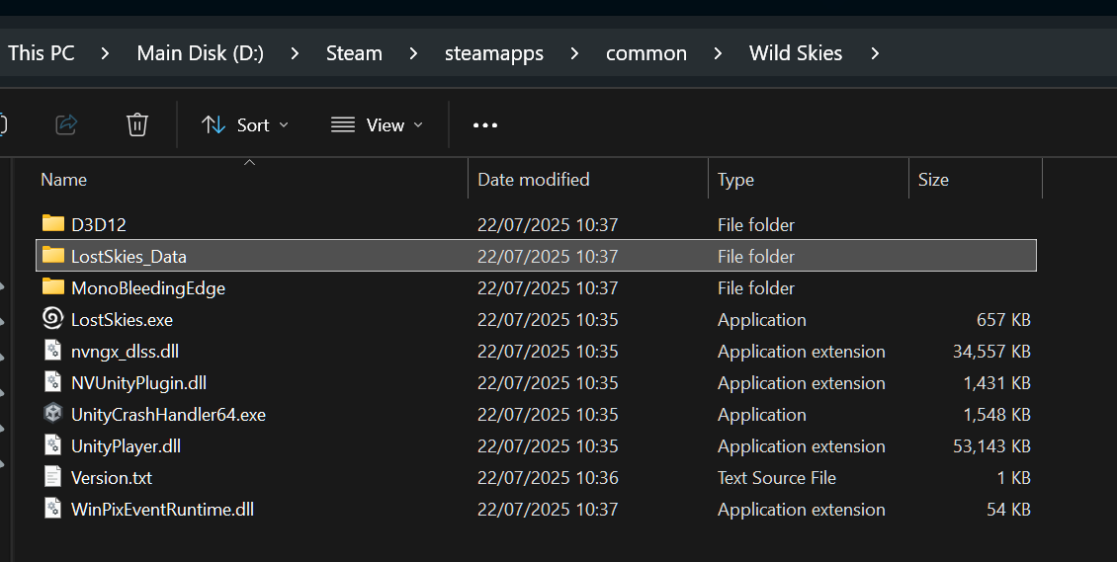Expand chevron after Main Disk (D:)
1117x562 pixels.
point(295,53)
